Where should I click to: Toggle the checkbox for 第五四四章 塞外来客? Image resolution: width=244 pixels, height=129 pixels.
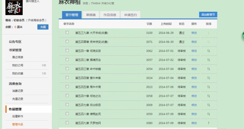67,77
